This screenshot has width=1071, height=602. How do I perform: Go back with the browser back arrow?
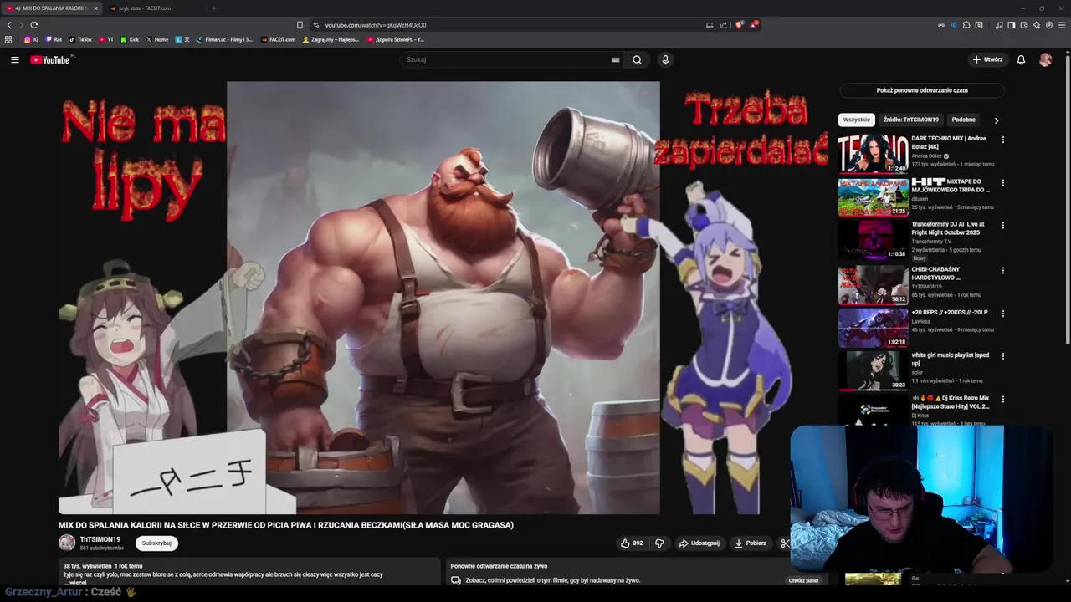pyautogui.click(x=9, y=25)
